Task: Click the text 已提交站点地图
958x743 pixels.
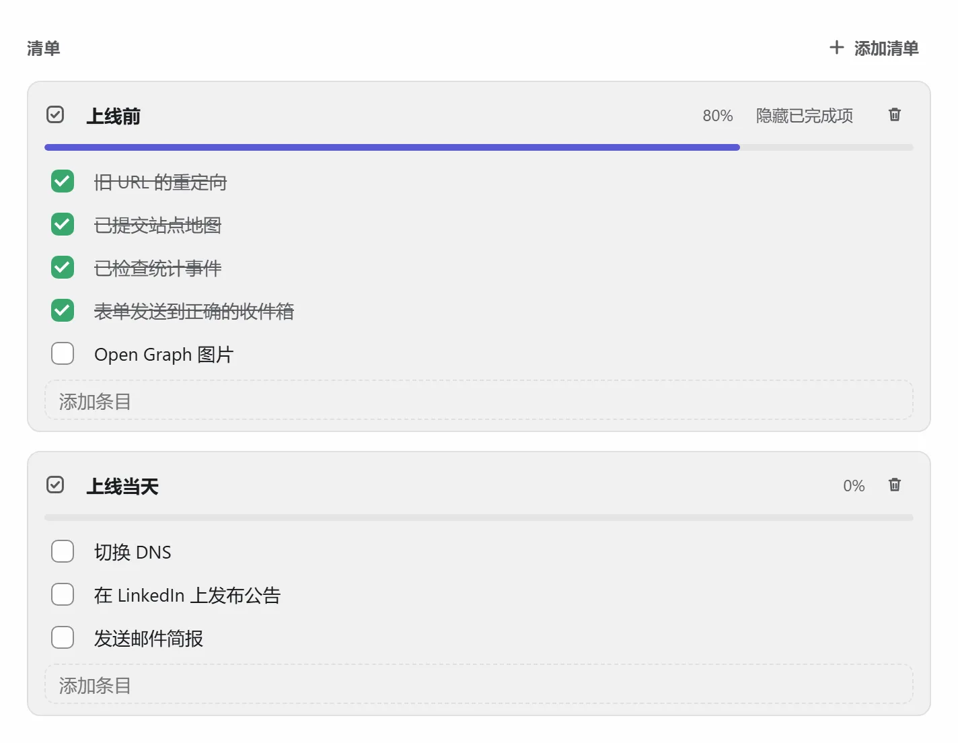Action: pyautogui.click(x=158, y=225)
